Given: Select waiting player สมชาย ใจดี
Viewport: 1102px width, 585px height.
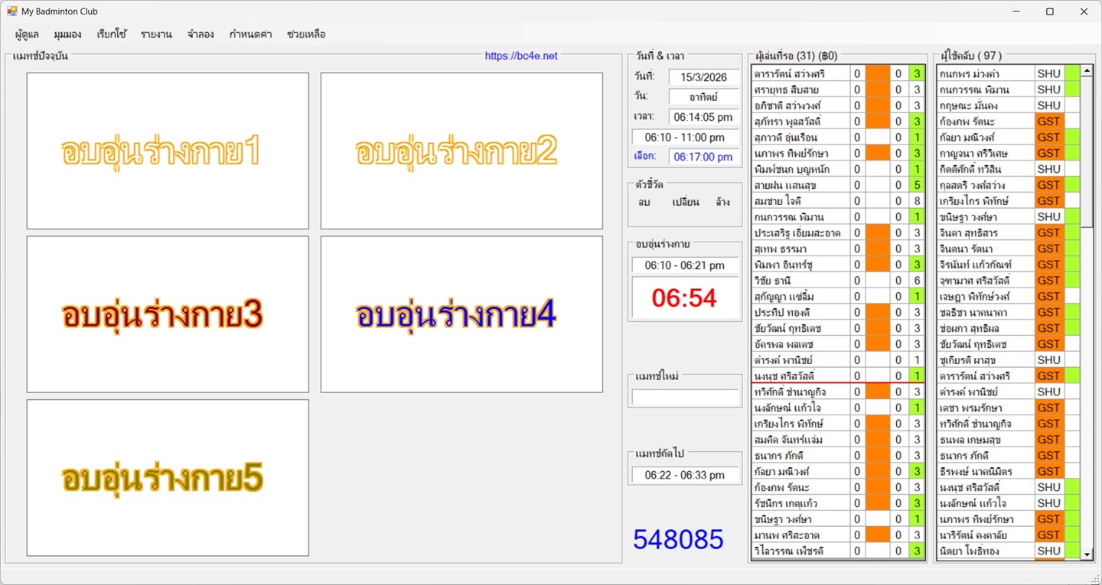Looking at the screenshot, I should pyautogui.click(x=800, y=201).
